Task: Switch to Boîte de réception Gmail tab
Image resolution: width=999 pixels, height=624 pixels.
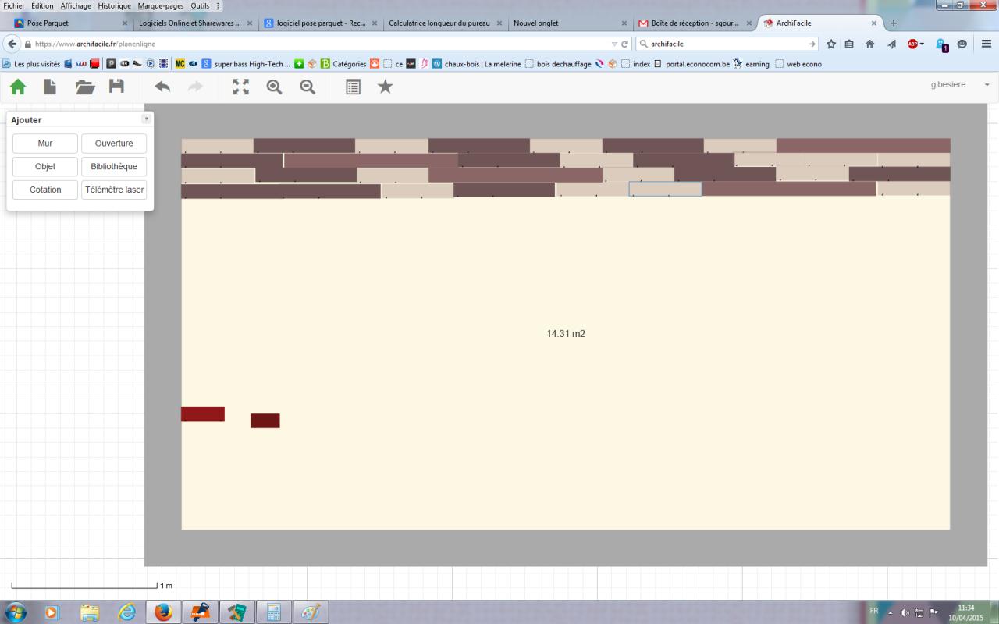Action: click(695, 23)
